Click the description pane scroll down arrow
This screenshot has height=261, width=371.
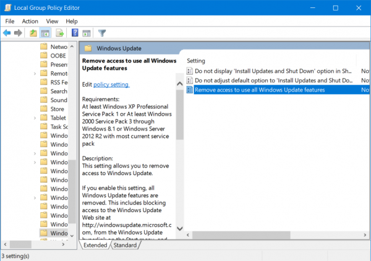tap(180, 228)
